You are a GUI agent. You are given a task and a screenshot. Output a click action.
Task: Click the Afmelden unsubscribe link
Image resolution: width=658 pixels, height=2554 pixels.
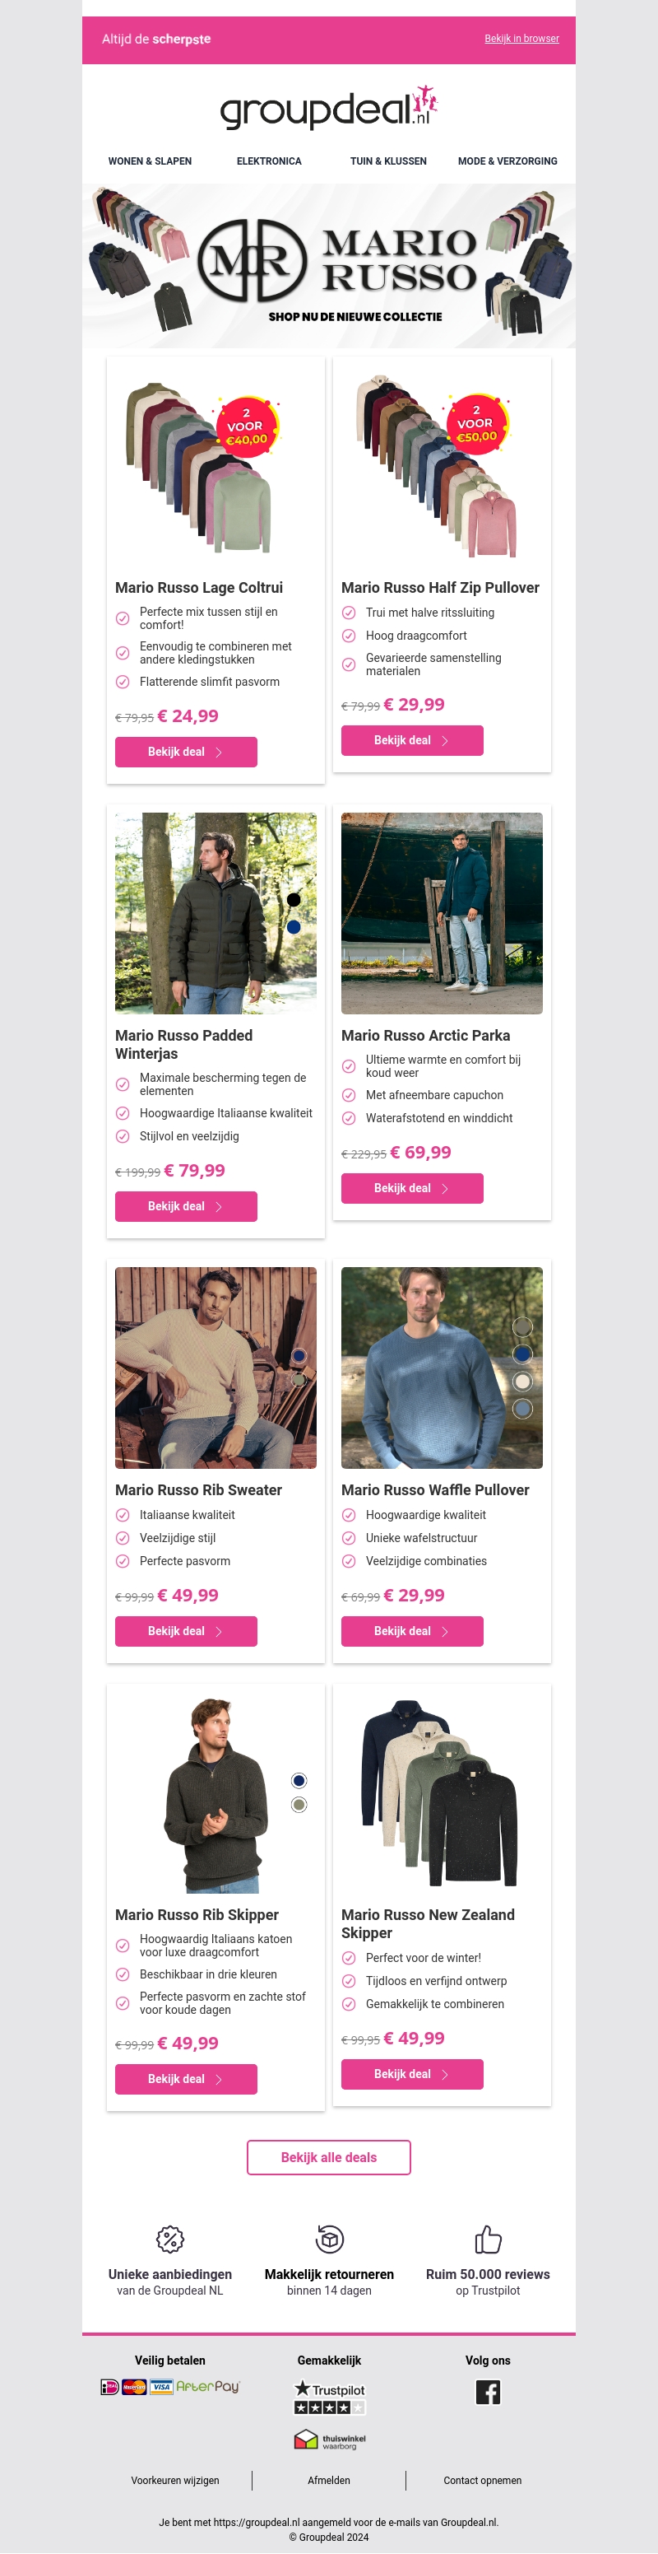tap(329, 2481)
